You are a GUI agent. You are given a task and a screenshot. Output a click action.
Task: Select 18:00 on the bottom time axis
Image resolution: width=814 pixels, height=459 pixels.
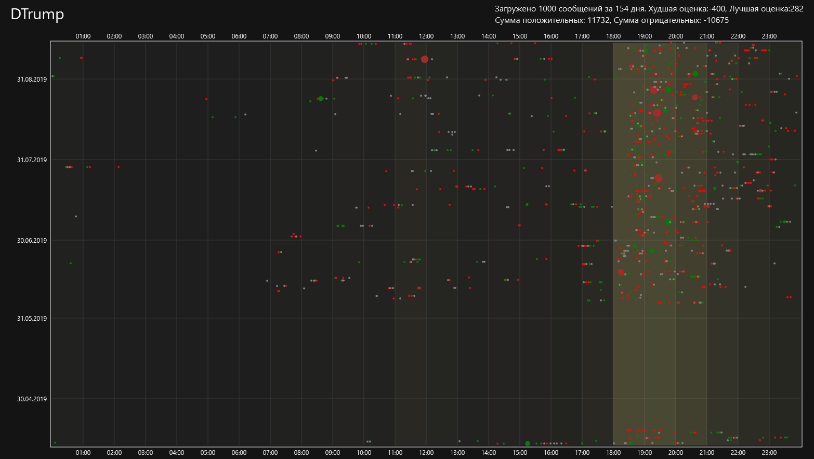click(613, 453)
